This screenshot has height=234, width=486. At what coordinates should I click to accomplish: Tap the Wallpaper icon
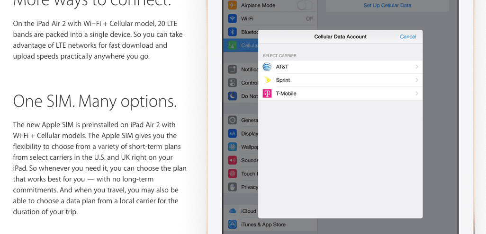pyautogui.click(x=233, y=147)
